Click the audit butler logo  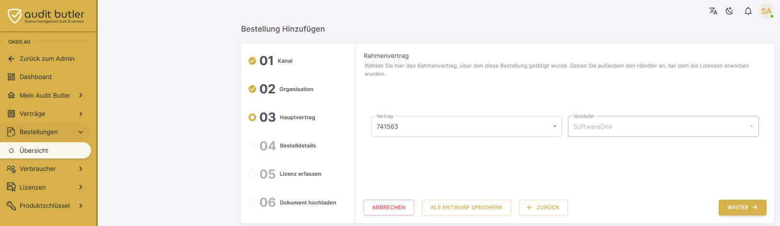[x=46, y=16]
